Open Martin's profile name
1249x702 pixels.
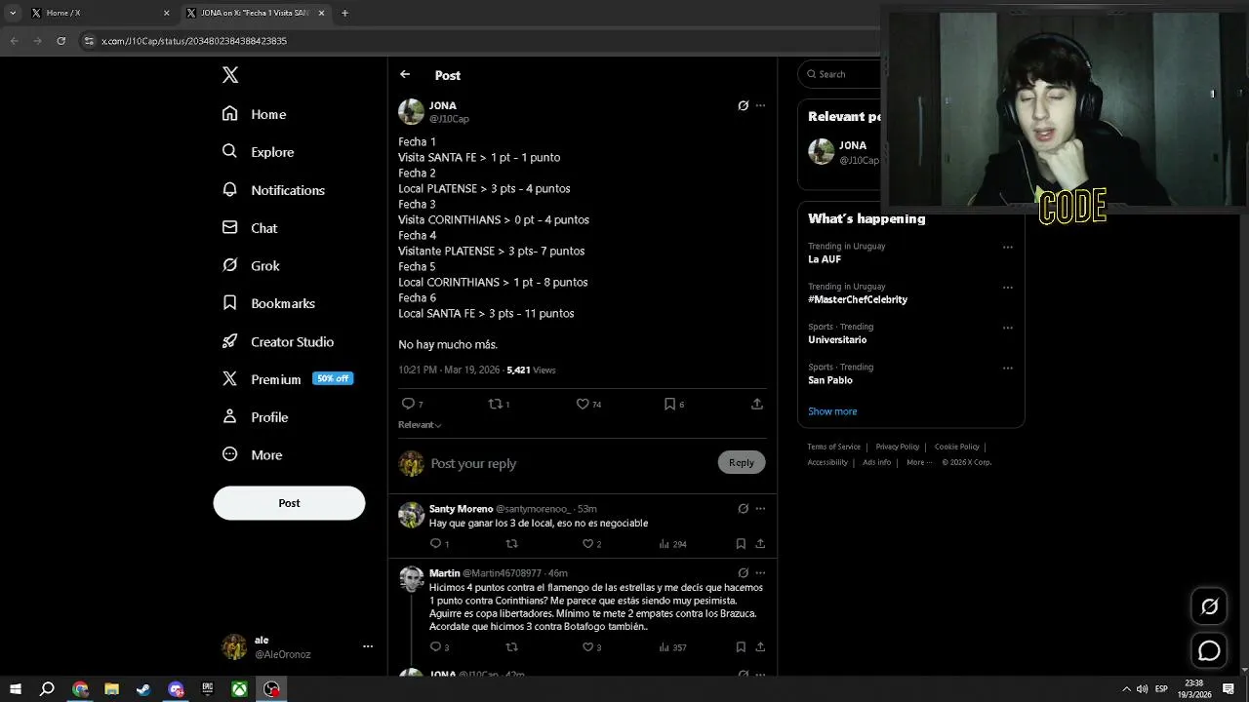tap(444, 573)
